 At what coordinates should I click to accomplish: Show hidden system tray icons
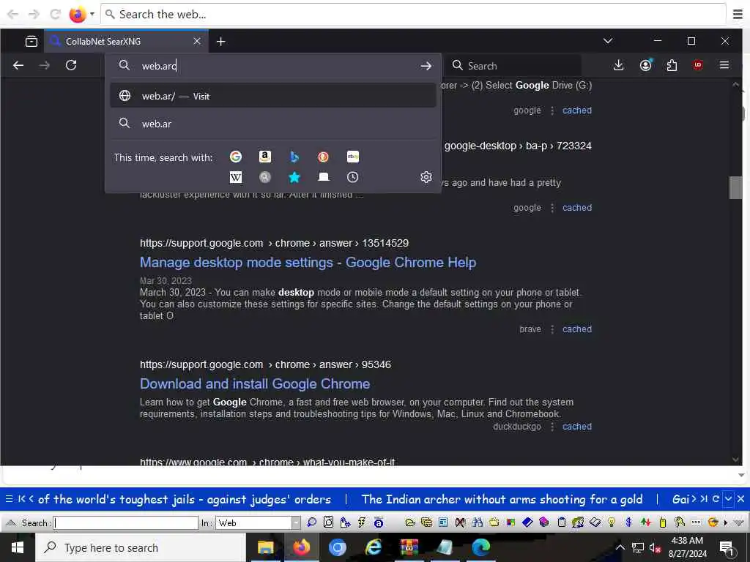click(x=620, y=547)
